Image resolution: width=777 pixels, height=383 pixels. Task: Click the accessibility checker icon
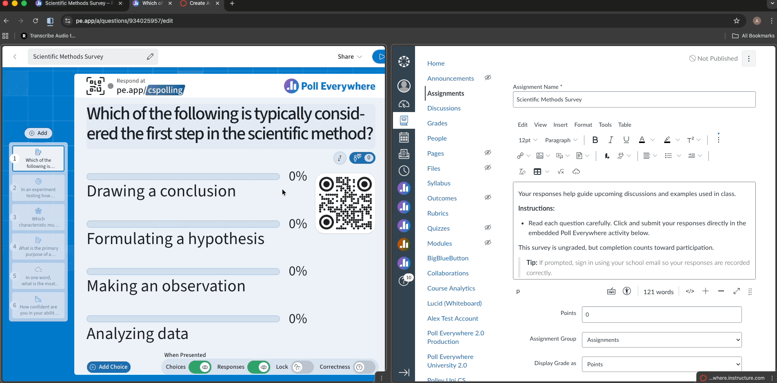click(x=627, y=291)
